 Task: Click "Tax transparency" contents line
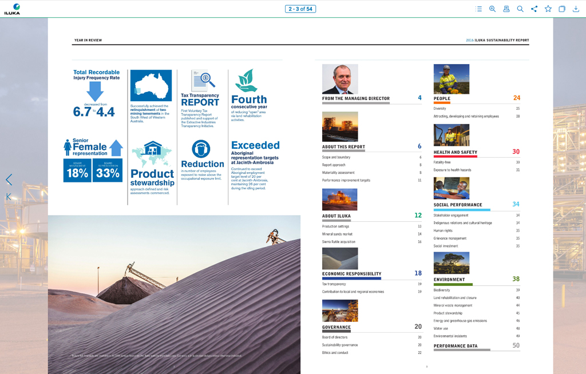click(x=334, y=284)
